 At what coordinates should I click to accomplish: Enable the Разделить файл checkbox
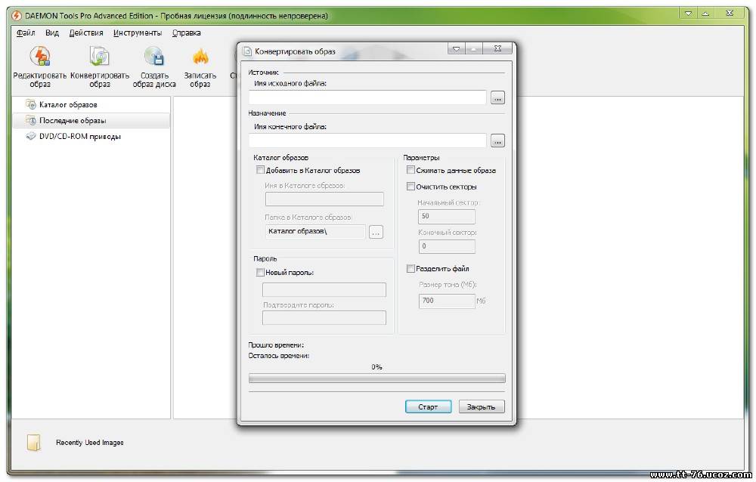pos(411,268)
